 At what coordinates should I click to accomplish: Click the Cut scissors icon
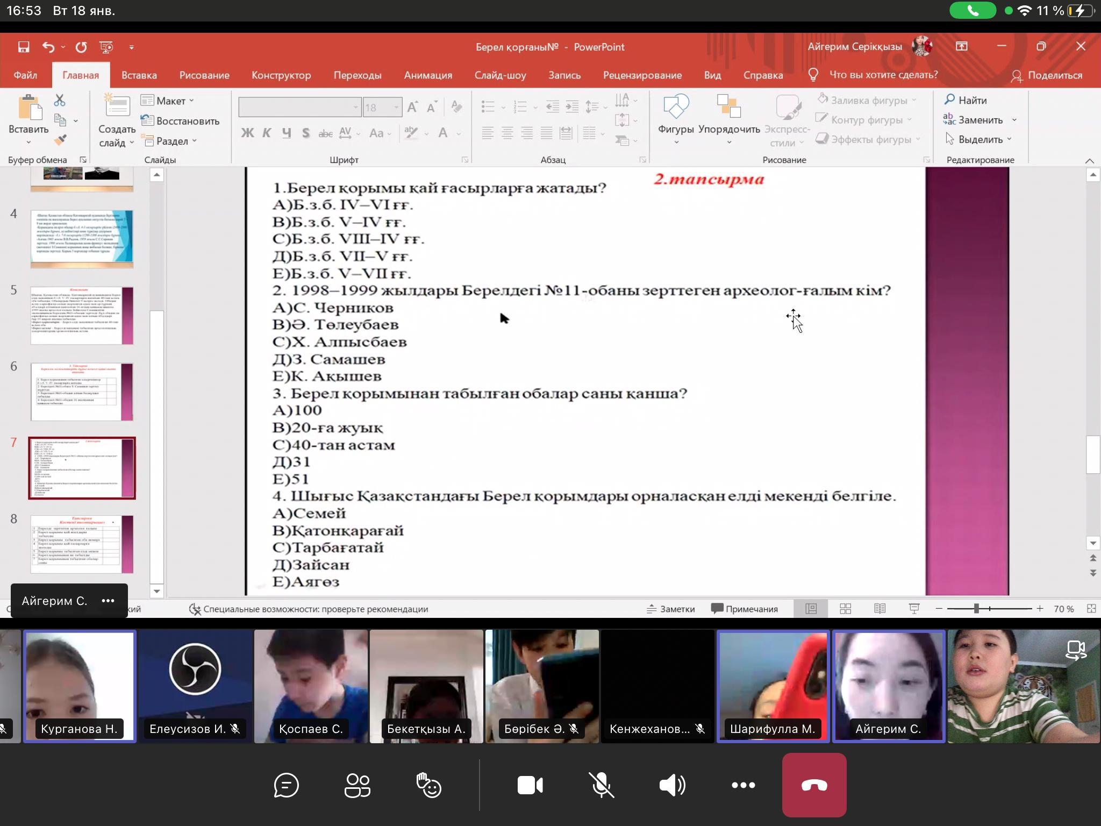[x=60, y=100]
